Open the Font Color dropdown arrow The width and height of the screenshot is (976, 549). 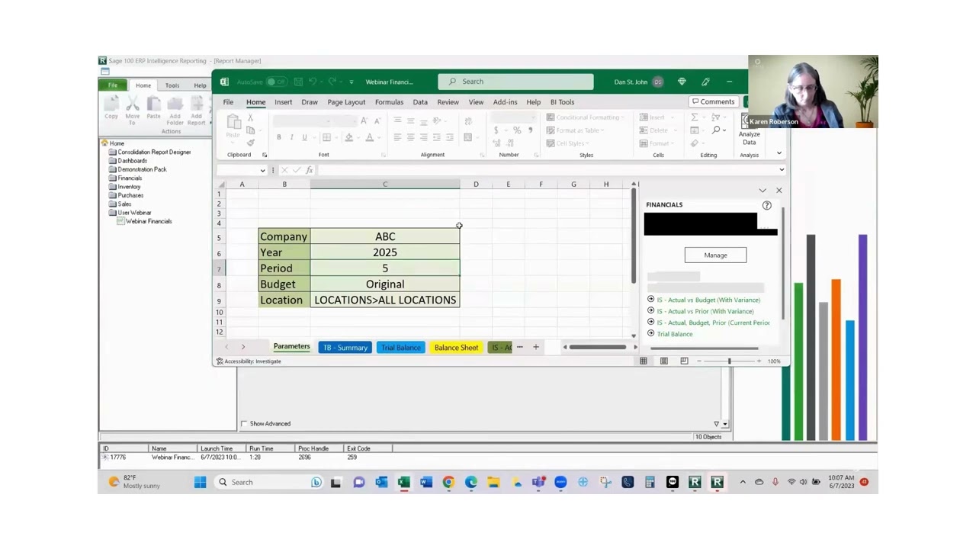click(x=380, y=137)
